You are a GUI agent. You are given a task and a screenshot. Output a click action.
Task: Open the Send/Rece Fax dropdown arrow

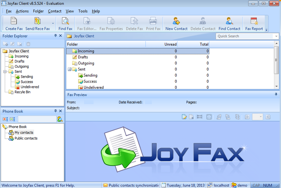tap(52, 24)
